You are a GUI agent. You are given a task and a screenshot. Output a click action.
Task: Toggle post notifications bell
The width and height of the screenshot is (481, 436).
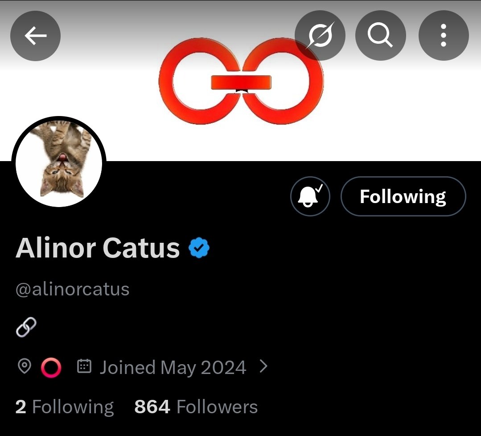(x=310, y=196)
